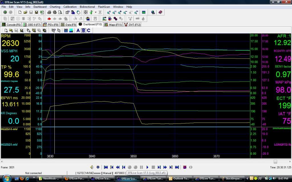The width and height of the screenshot is (292, 182).
Task: Open dashboard file with folder icon
Action: click(11, 30)
